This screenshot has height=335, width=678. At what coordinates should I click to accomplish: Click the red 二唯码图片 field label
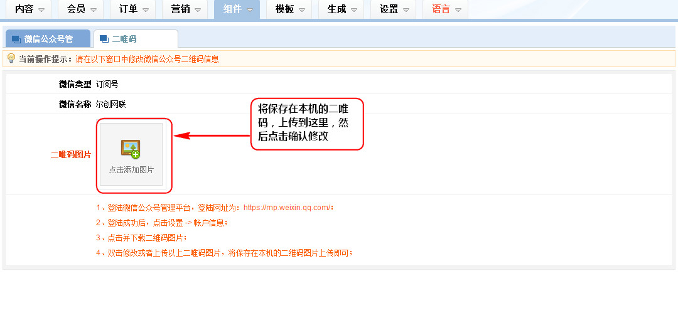(71, 154)
